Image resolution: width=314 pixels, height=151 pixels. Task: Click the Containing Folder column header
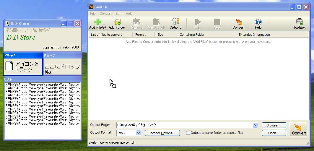click(x=206, y=35)
